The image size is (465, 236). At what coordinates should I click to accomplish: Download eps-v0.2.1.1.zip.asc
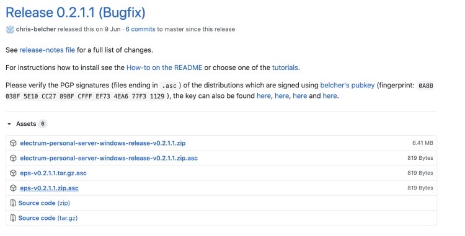49,188
